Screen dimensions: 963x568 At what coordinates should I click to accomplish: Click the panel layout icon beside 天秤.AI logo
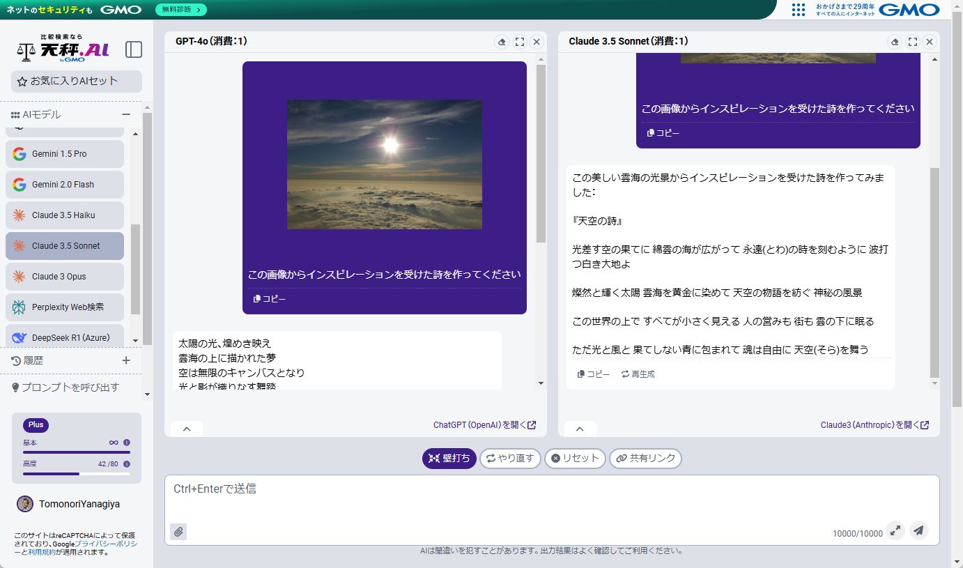tap(134, 49)
